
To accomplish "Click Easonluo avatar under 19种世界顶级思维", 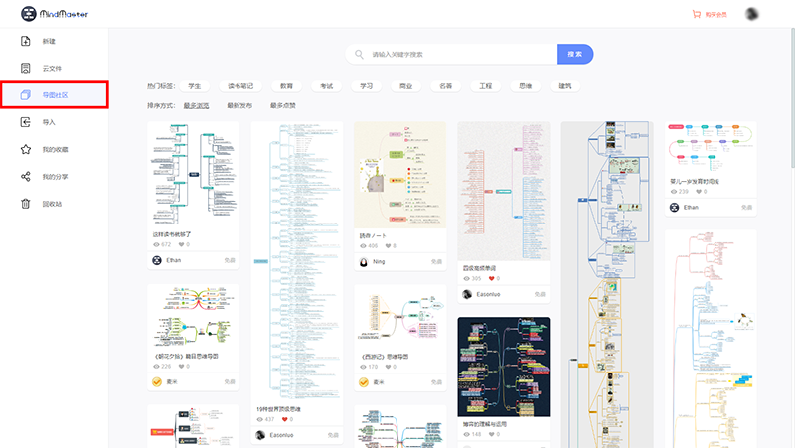I will pyautogui.click(x=260, y=435).
